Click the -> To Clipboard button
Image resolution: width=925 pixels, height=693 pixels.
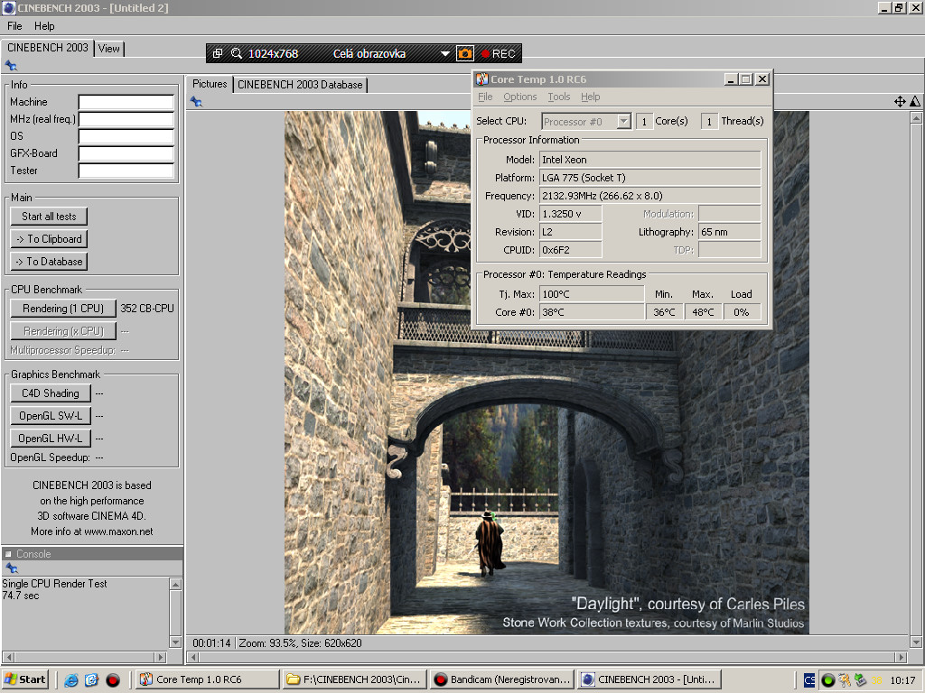[49, 238]
